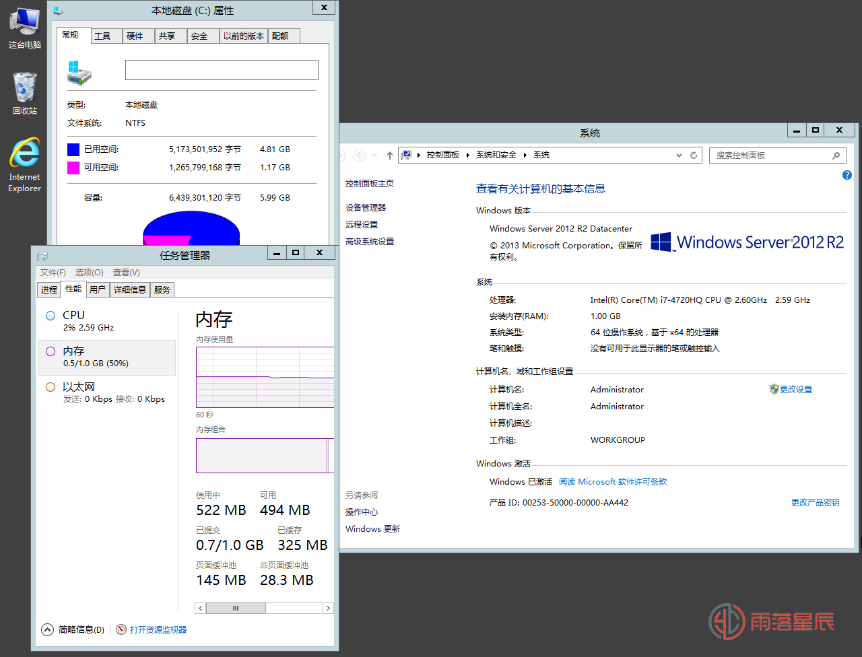Open the 查看(V) menu in Task Manager

pyautogui.click(x=126, y=273)
